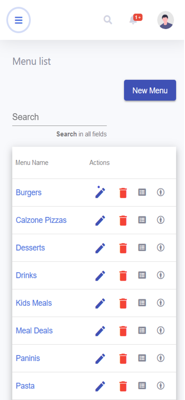The image size is (185, 400).
Task: Select the Desserts menu name link
Action: pyautogui.click(x=30, y=248)
